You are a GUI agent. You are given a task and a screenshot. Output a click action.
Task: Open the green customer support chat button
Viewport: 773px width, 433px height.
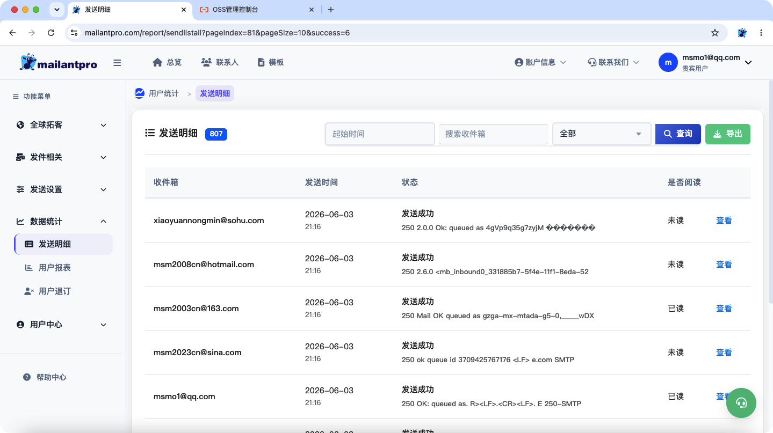coord(741,403)
